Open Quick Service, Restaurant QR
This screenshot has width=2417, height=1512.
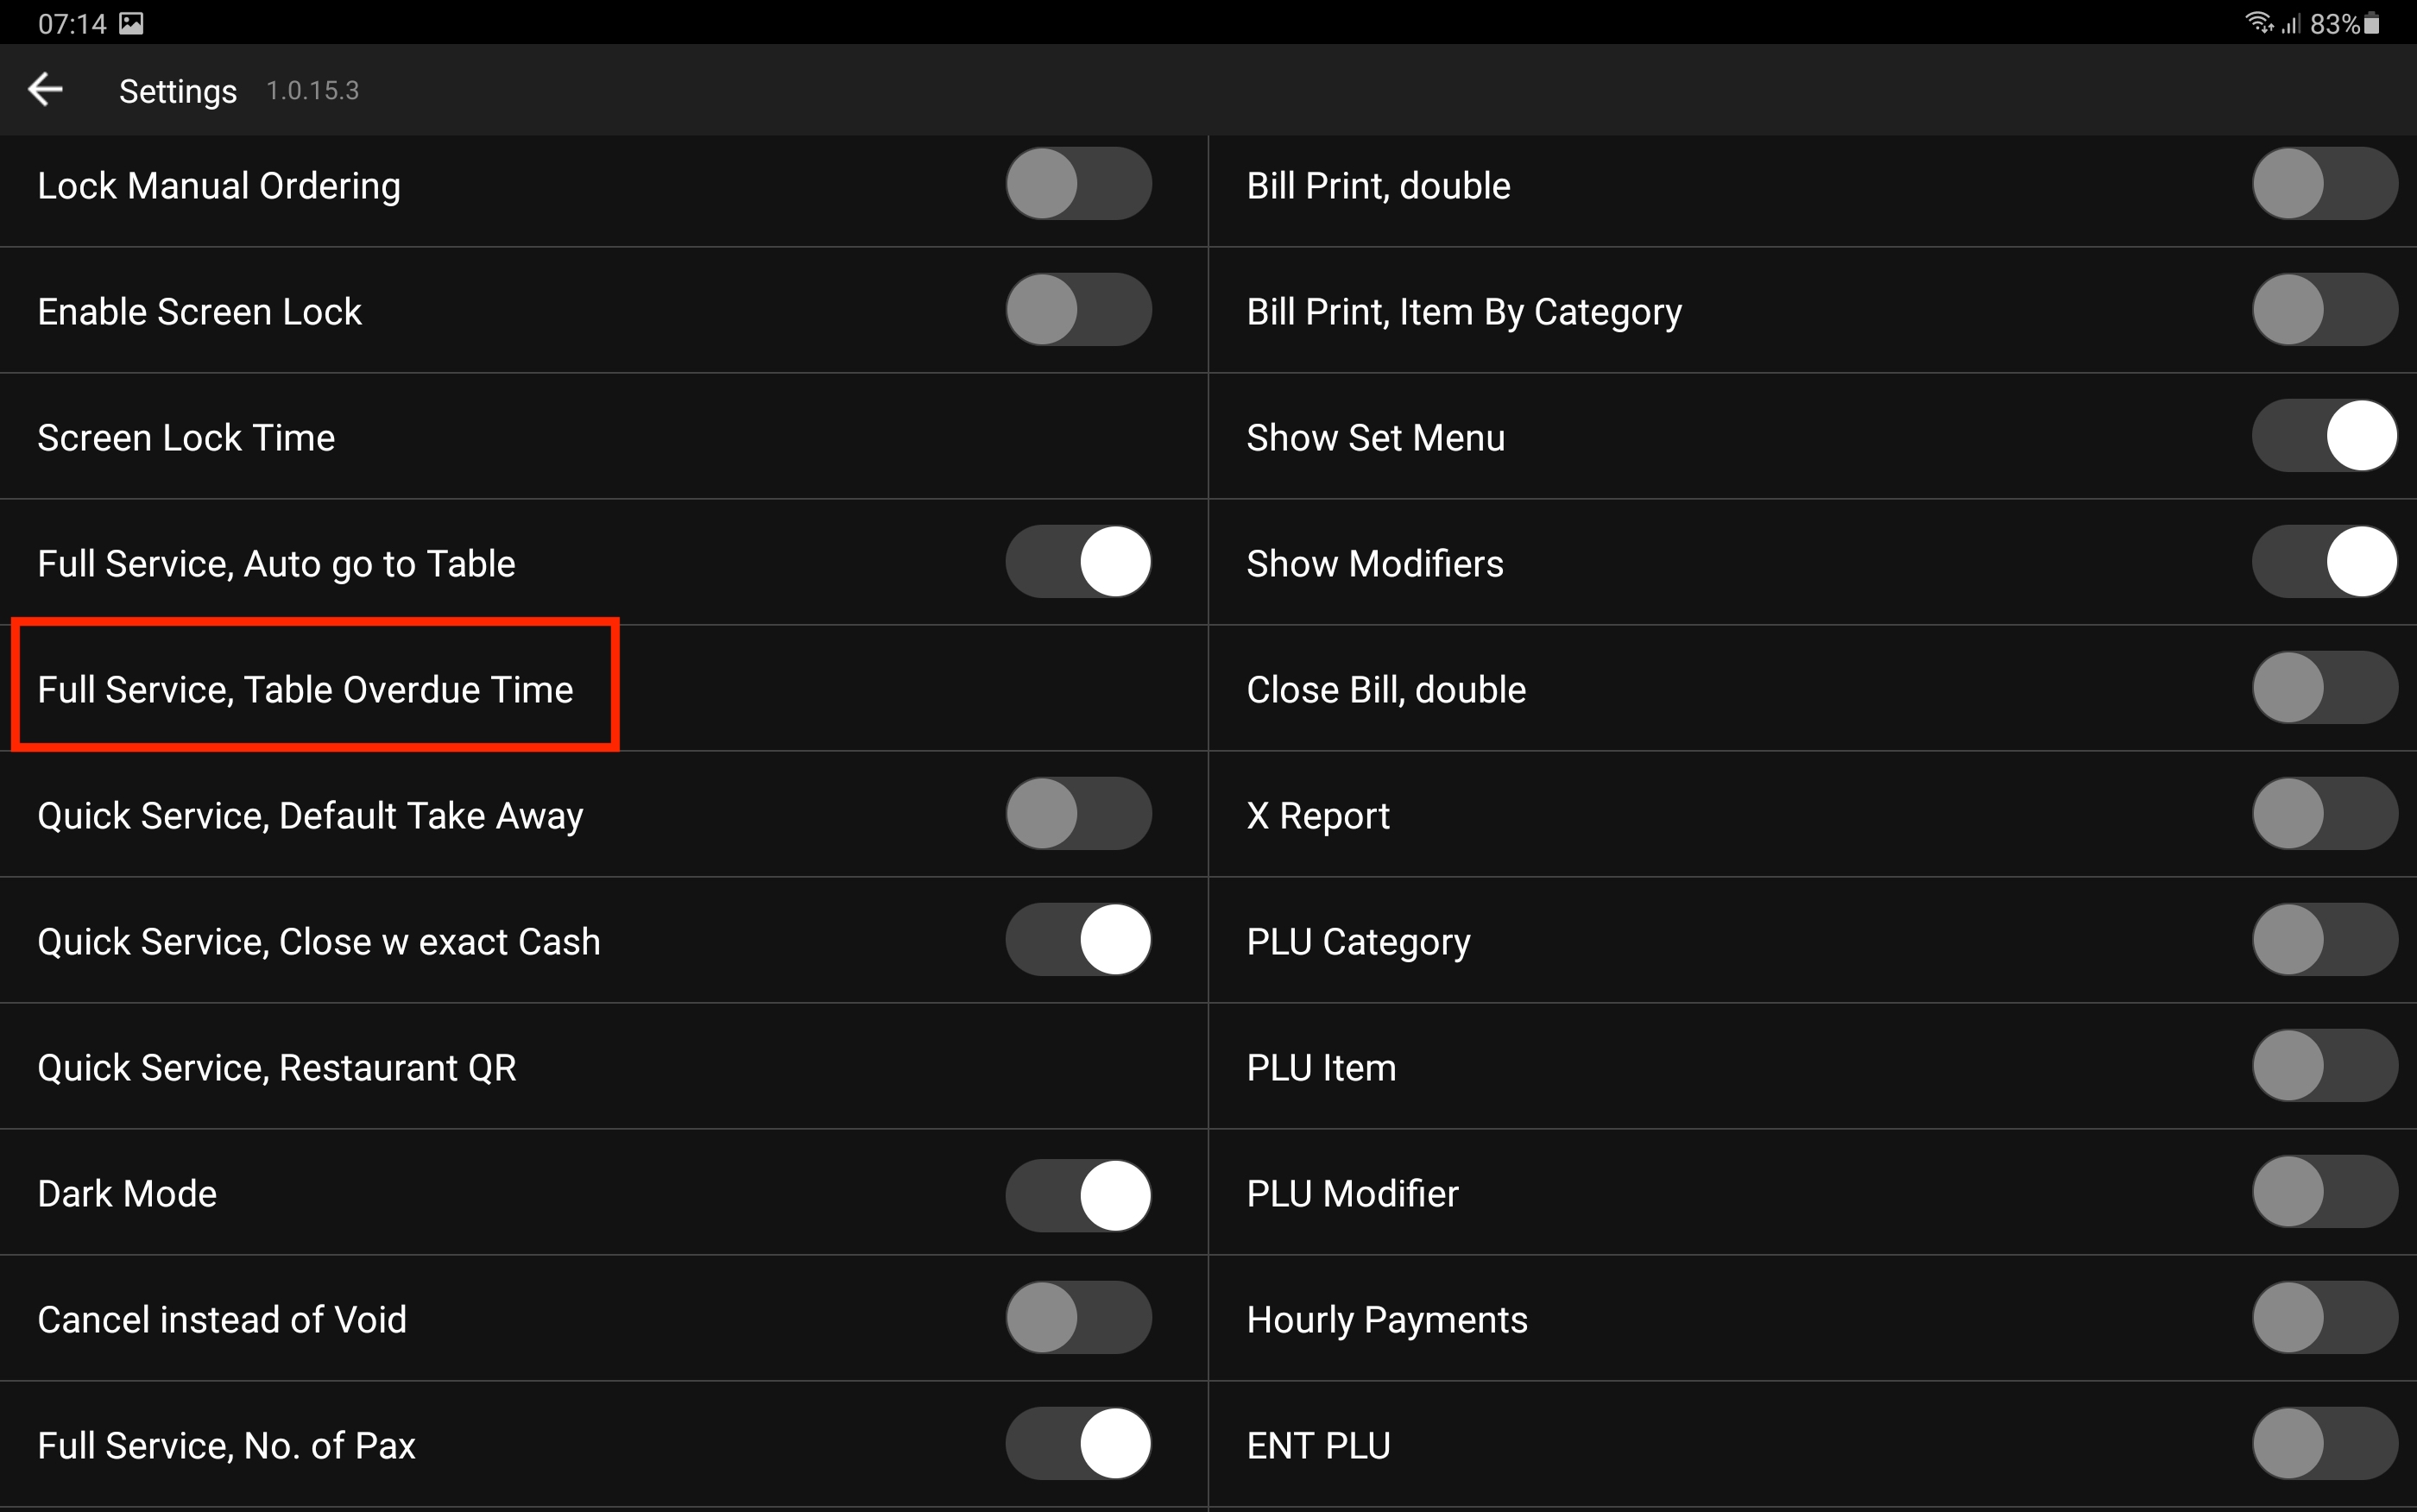603,1067
